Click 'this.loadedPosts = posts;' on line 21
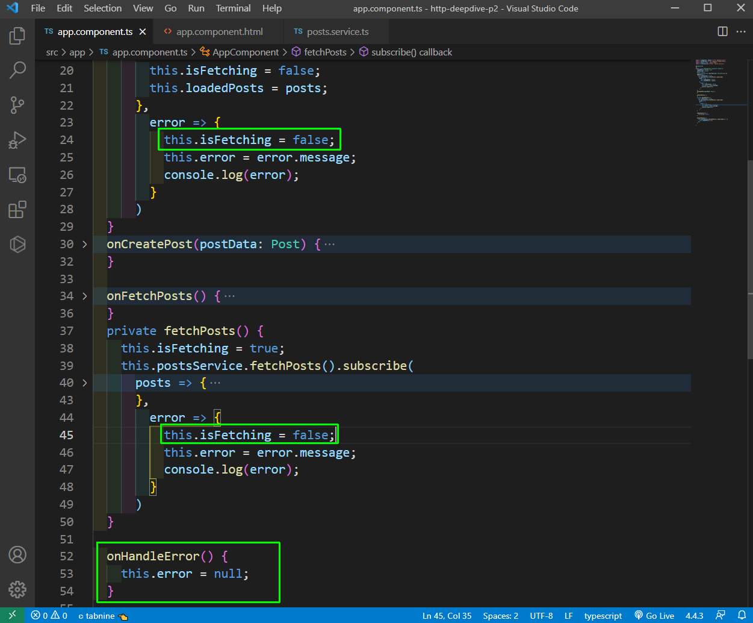This screenshot has height=623, width=753. [x=238, y=88]
